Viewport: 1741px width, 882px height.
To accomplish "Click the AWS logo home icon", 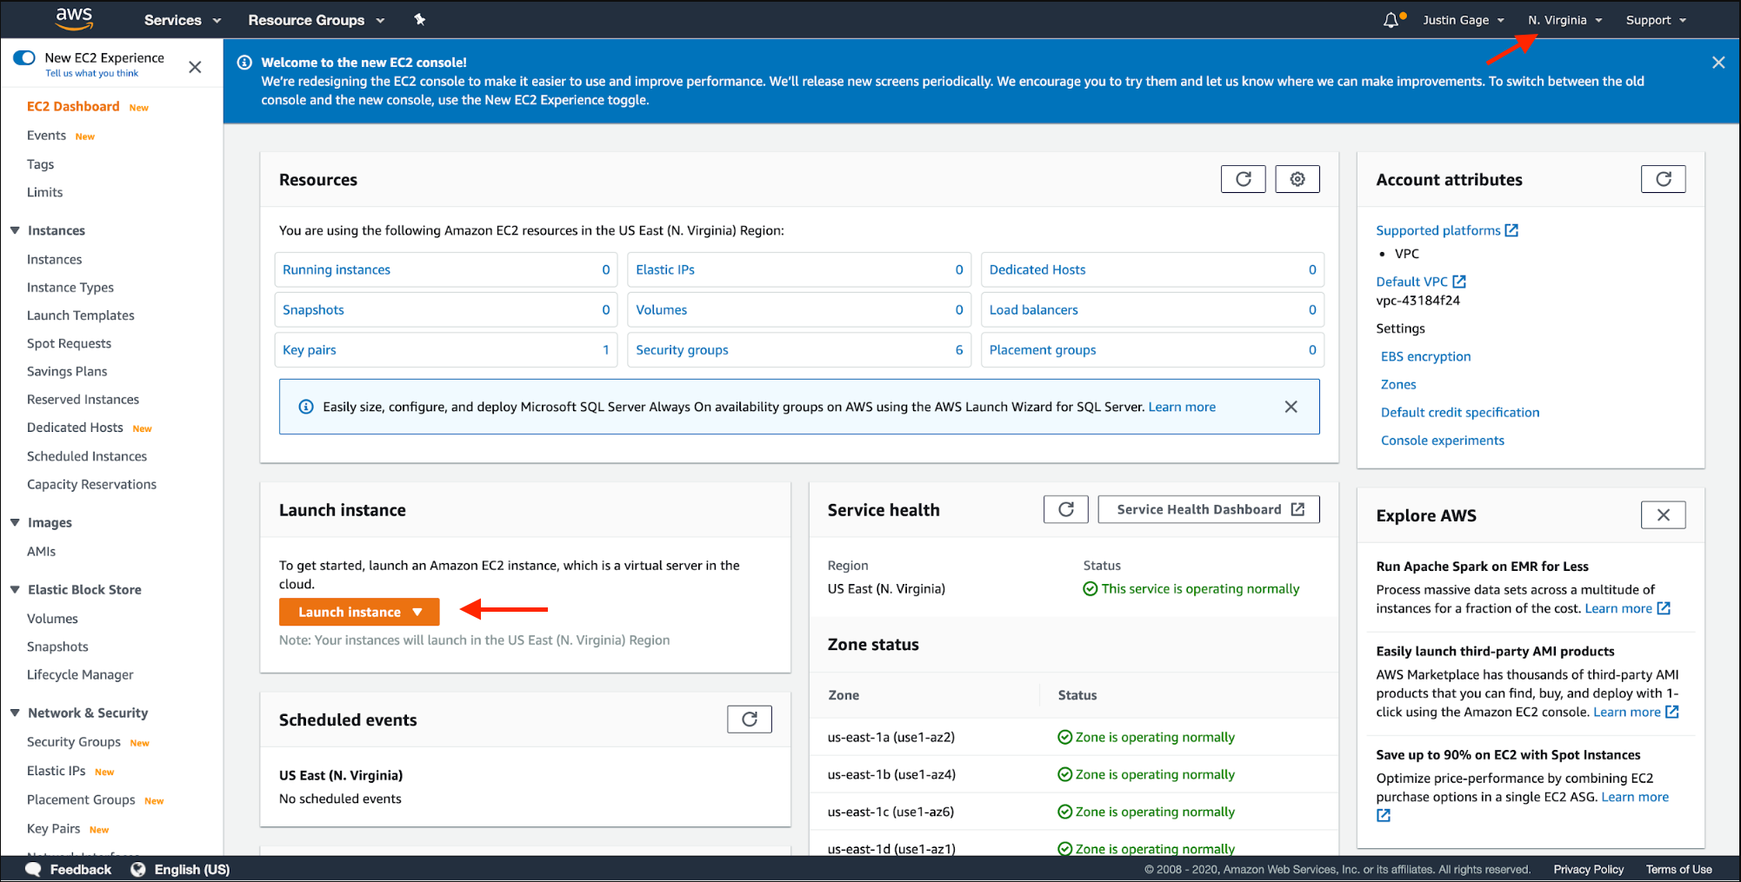I will point(74,18).
